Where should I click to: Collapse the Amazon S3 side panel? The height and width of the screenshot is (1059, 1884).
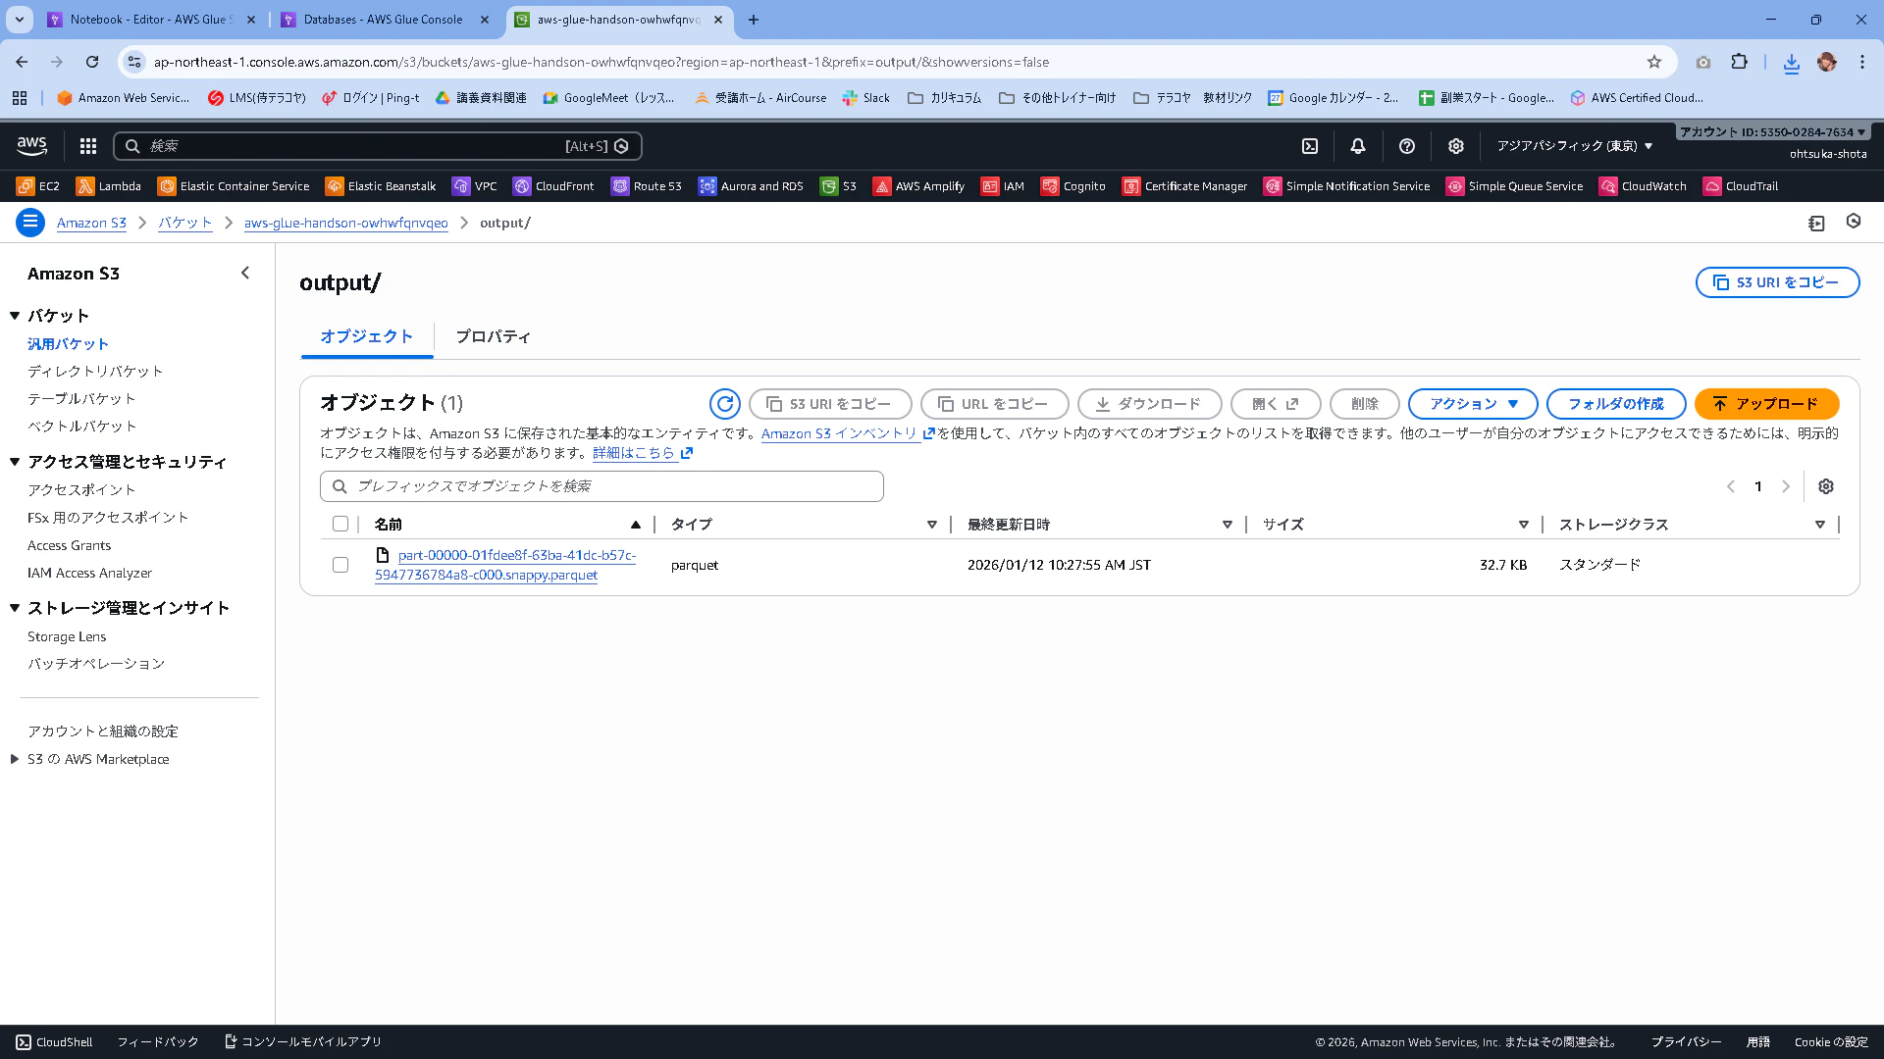coord(245,274)
